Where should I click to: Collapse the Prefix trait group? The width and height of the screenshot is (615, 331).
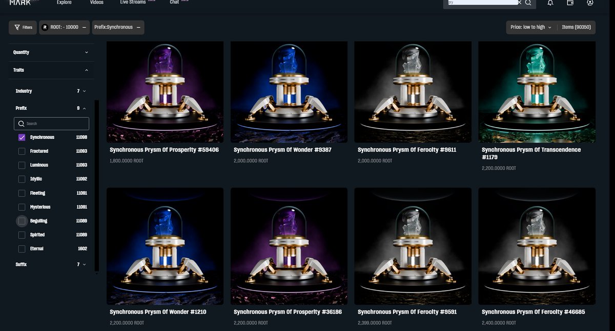pyautogui.click(x=51, y=108)
